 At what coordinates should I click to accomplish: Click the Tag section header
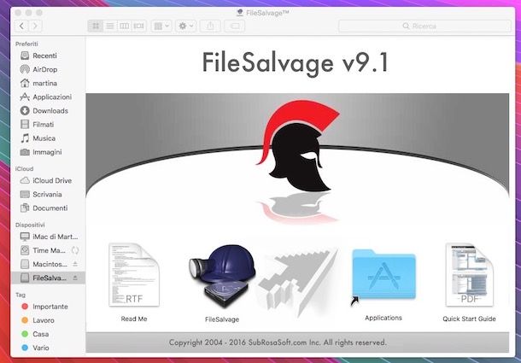[20, 295]
